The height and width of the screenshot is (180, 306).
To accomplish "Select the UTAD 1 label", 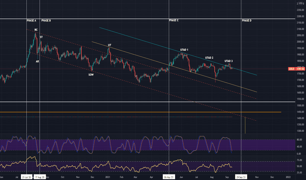I will [x=184, y=50].
